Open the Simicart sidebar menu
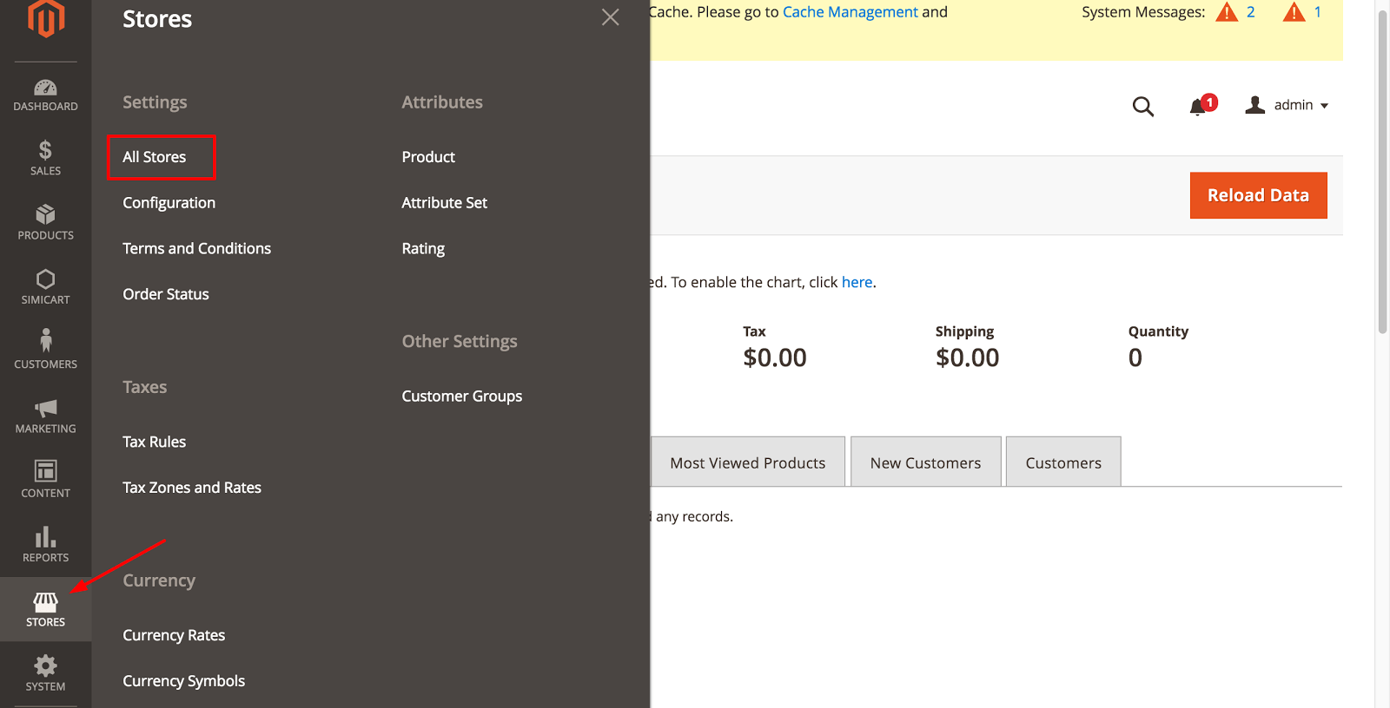 pos(46,287)
